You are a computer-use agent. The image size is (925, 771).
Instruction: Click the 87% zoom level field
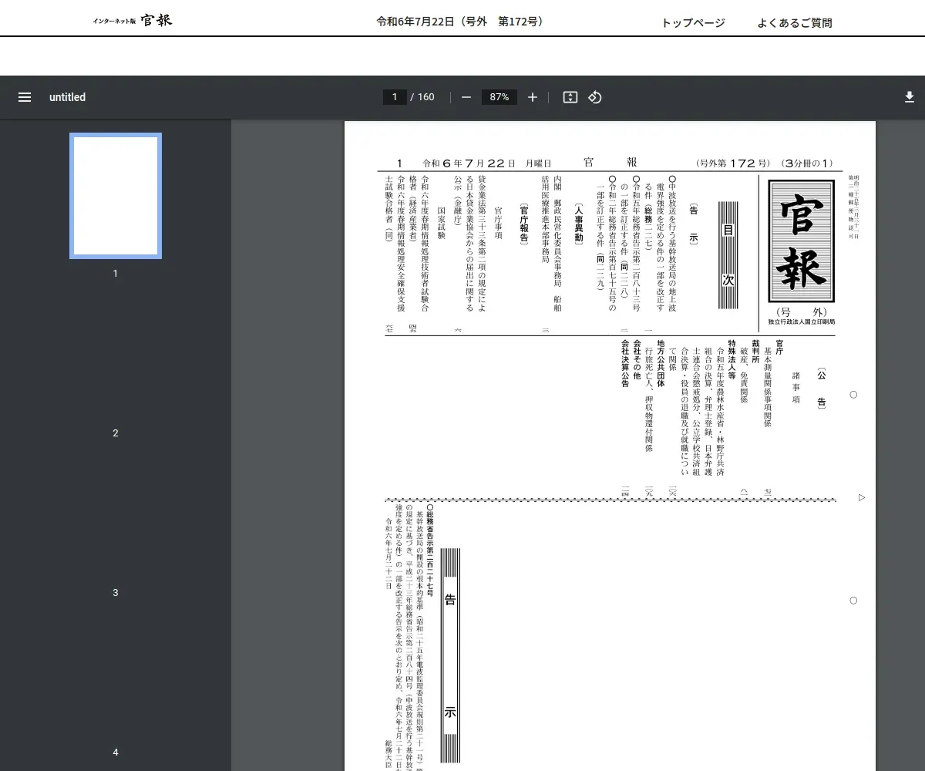point(499,97)
